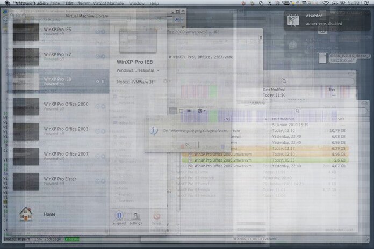Click the Suspend button
Image resolution: width=374 pixels, height=249 pixels.
click(119, 218)
